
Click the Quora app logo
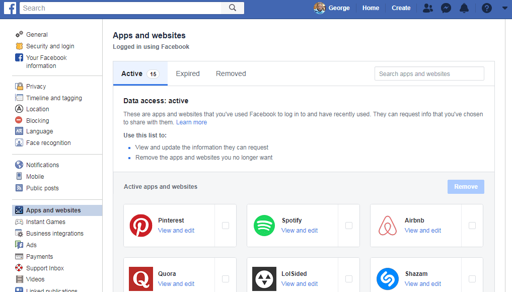(x=141, y=278)
